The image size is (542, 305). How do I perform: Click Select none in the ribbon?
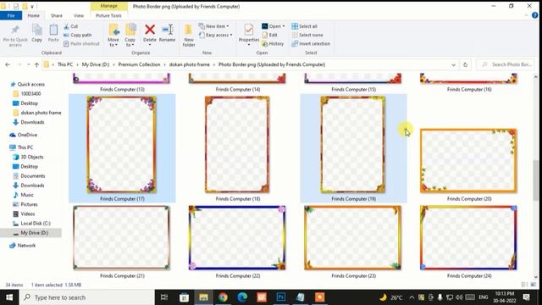[307, 35]
